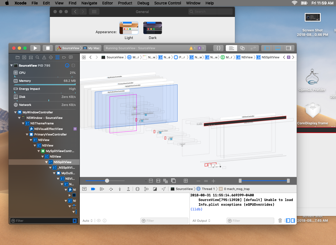Click the Debug View Hierarchy button
The width and height of the screenshot is (336, 245).
click(x=137, y=189)
